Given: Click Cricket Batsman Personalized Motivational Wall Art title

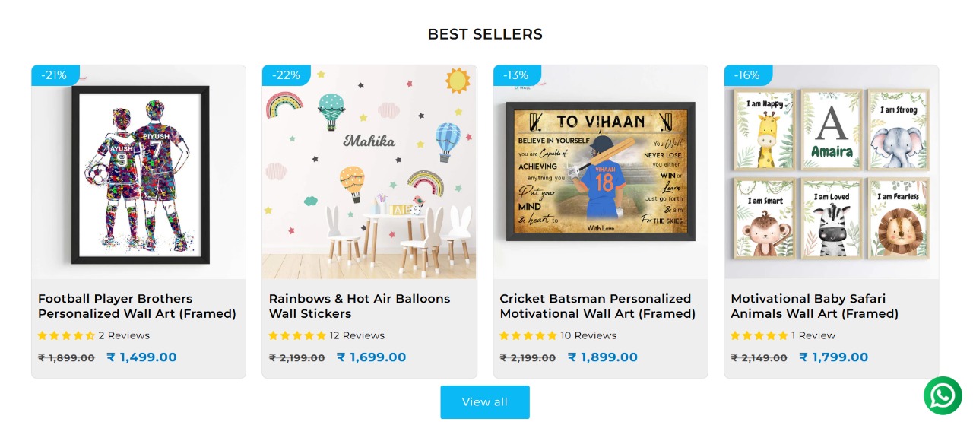Looking at the screenshot, I should [x=597, y=306].
